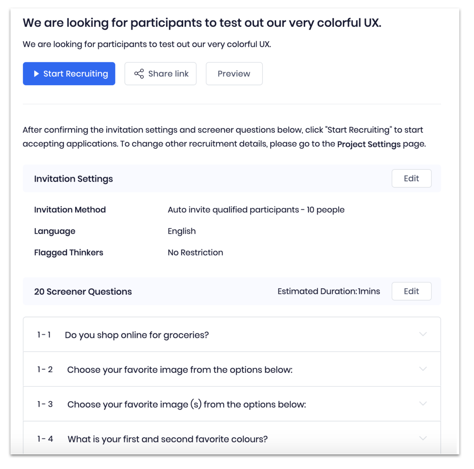Expand question 1-1 using its chevron

click(423, 334)
